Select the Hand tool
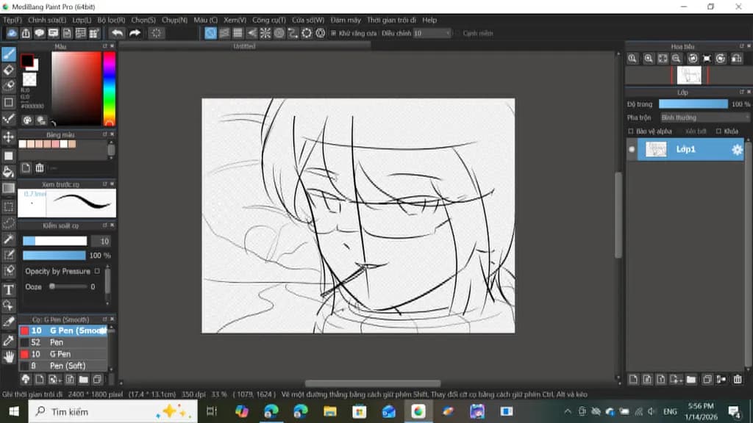This screenshot has height=423, width=753. (x=9, y=357)
